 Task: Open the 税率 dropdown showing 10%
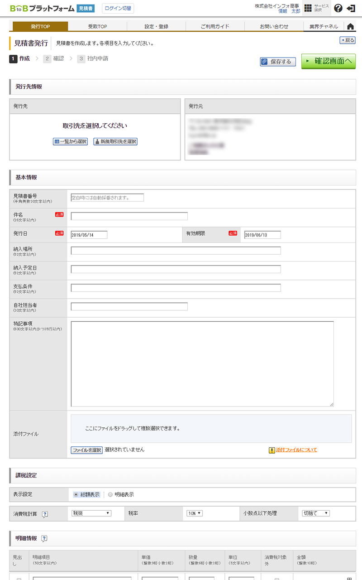pos(195,513)
